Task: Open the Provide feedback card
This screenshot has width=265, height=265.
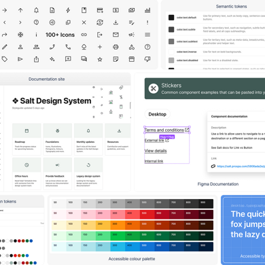Action: tap(58, 173)
